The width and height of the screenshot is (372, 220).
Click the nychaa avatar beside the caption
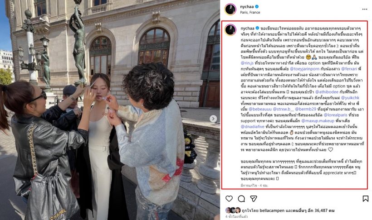coord(230,30)
